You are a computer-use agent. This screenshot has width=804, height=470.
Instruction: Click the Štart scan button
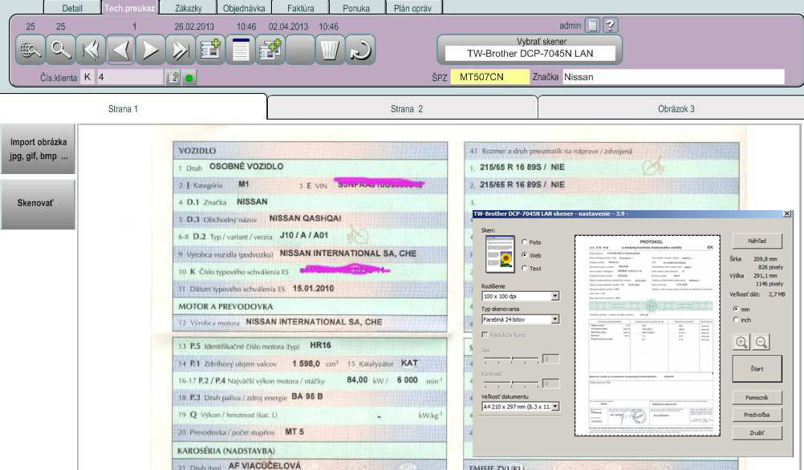[x=757, y=368]
